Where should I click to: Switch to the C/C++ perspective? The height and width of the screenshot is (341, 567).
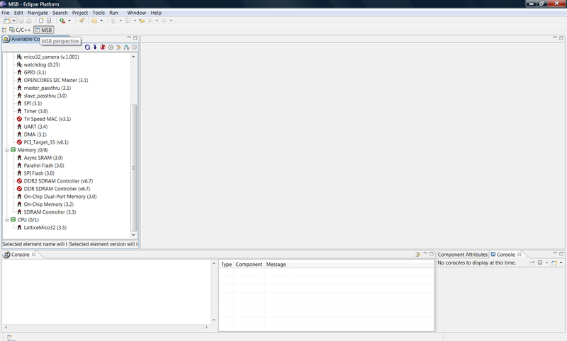20,30
